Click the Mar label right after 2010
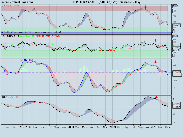Image resolution: width=183 pixels, height=137 pixels. point(160,127)
